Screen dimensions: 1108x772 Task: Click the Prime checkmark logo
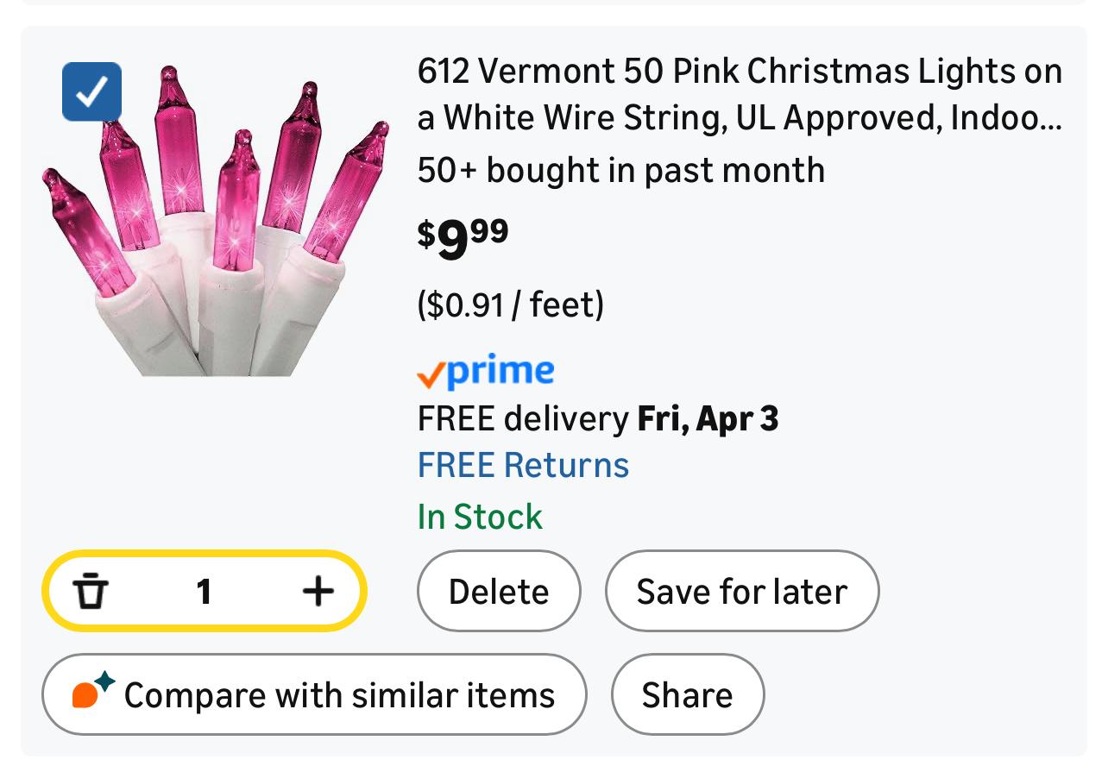click(x=485, y=372)
